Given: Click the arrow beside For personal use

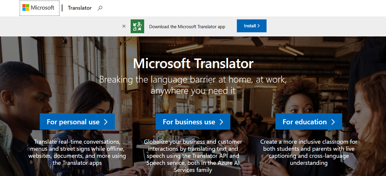Looking at the screenshot, I should tap(106, 122).
